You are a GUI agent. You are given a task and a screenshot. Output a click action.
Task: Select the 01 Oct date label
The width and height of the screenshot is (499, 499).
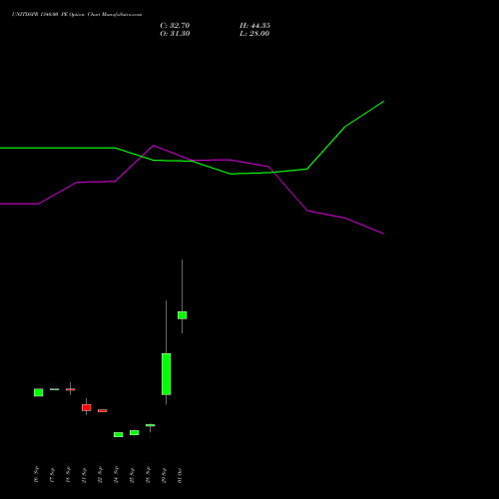[x=180, y=475]
